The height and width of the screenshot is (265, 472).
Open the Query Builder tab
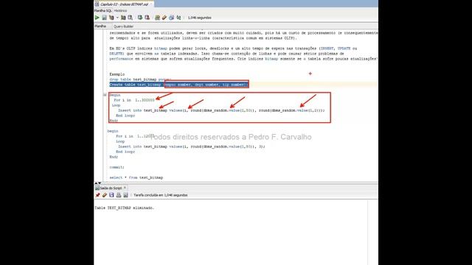[x=123, y=26]
